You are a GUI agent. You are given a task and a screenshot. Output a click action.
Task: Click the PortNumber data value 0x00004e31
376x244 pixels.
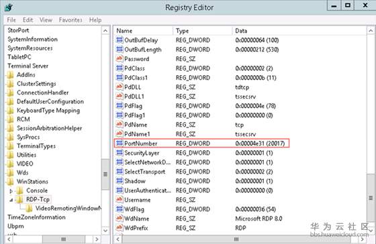coord(260,143)
